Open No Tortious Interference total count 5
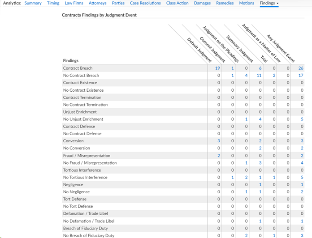The width and height of the screenshot is (312, 238). click(x=302, y=178)
